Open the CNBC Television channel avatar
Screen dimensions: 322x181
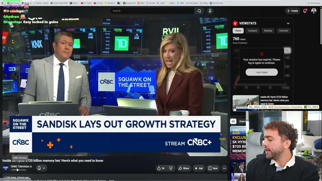coord(6,168)
